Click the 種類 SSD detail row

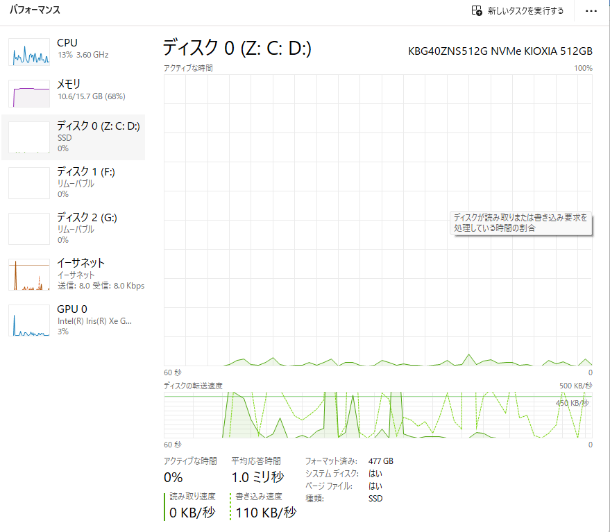344,498
